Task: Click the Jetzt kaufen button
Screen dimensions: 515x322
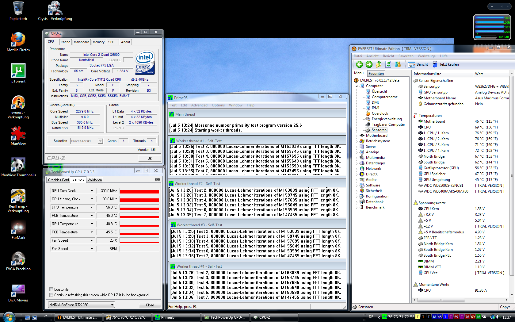Action: pyautogui.click(x=445, y=64)
